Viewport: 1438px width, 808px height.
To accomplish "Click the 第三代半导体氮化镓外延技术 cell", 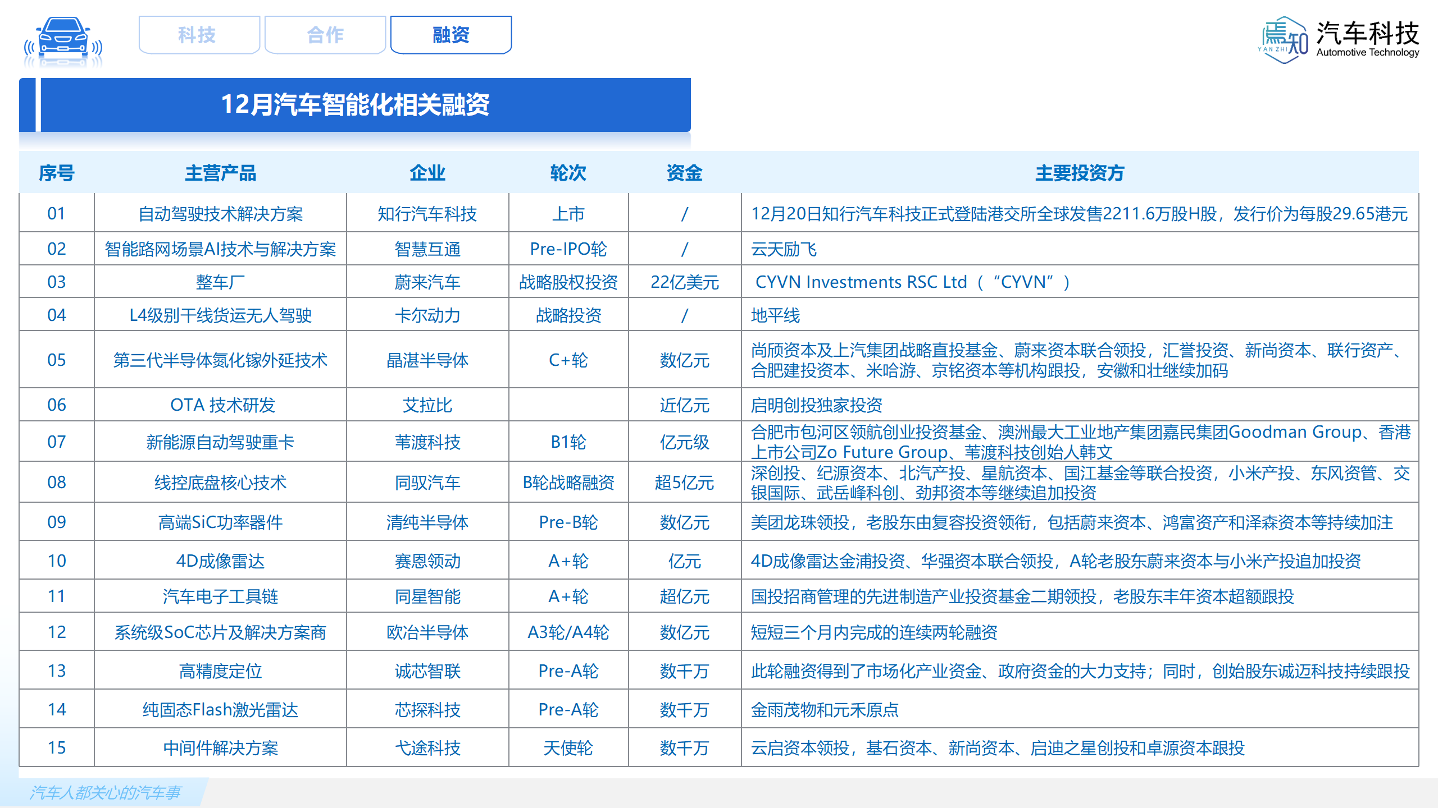I will 221,360.
